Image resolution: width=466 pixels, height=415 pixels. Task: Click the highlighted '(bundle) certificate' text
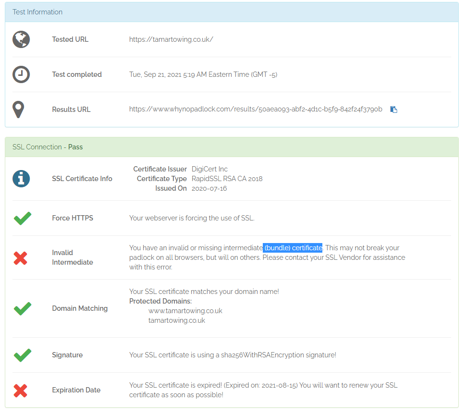click(293, 248)
